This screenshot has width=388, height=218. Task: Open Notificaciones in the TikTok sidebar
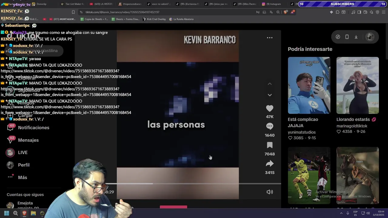(28, 127)
